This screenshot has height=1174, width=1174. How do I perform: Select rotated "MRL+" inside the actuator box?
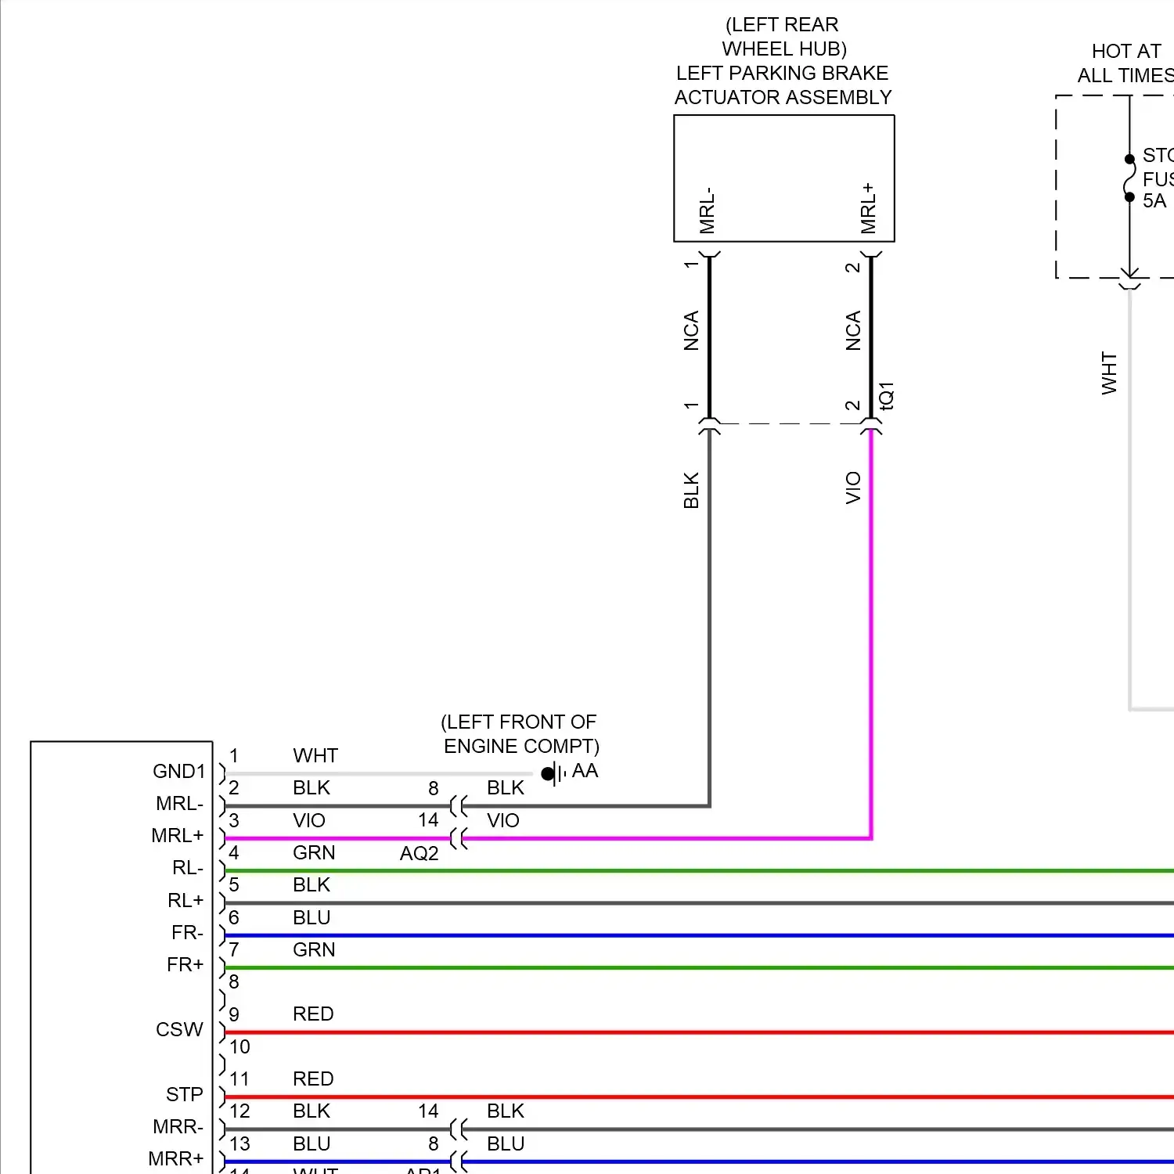[x=869, y=208]
